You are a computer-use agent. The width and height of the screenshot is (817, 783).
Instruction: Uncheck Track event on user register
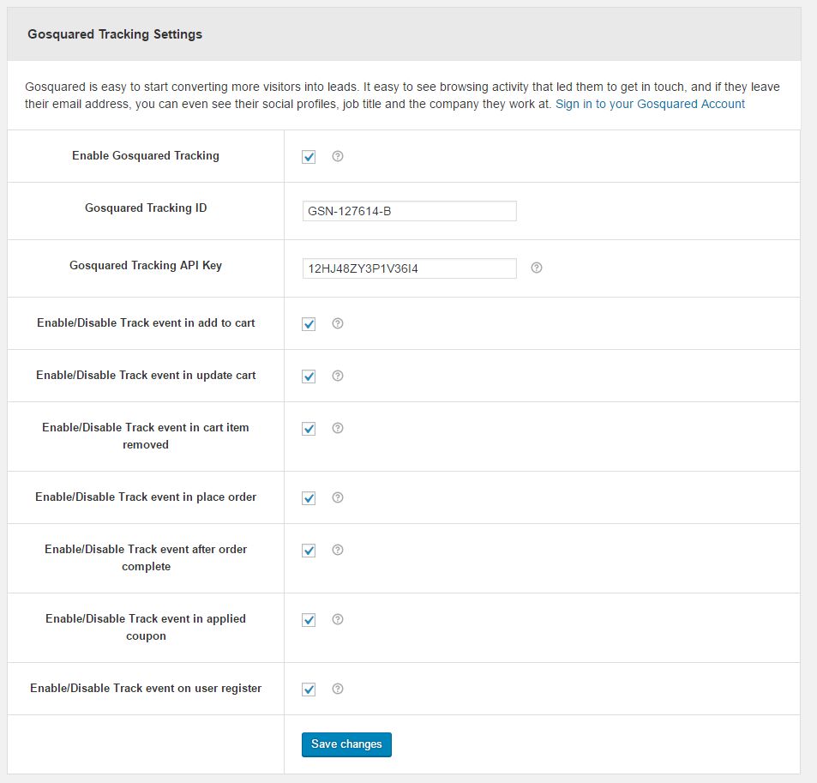[x=309, y=690]
